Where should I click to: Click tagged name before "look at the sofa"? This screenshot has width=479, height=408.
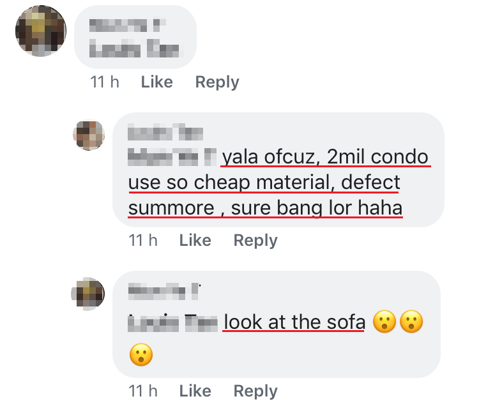(172, 322)
